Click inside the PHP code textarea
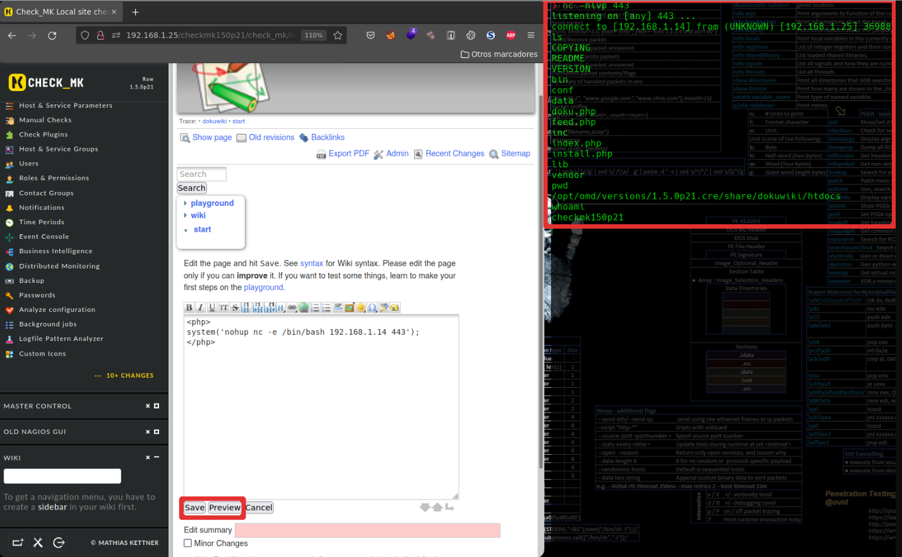Viewport: 902px width, 557px height. (321, 407)
